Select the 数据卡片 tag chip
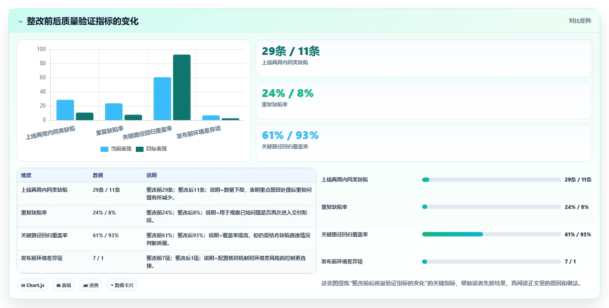The image size is (609, 308). (x=122, y=285)
